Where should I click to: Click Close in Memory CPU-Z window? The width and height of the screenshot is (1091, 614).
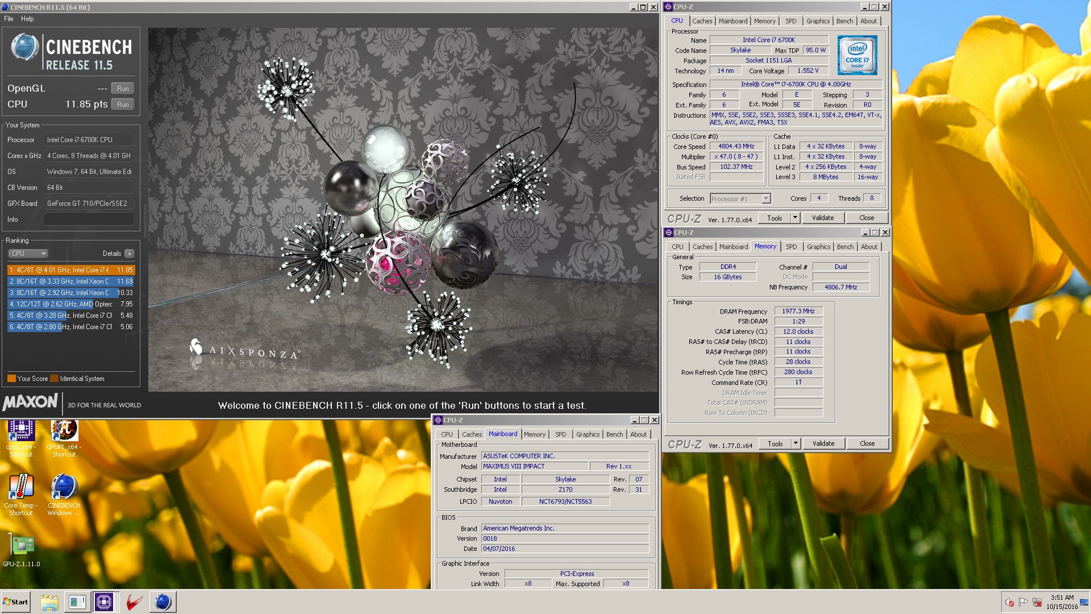pos(867,443)
